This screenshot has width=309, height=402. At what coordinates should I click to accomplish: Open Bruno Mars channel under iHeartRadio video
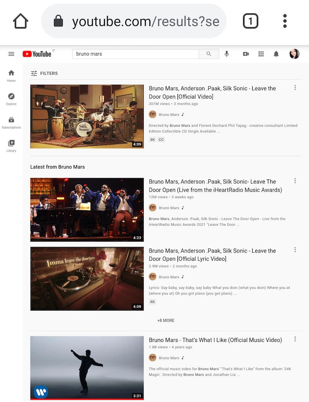tap(169, 208)
